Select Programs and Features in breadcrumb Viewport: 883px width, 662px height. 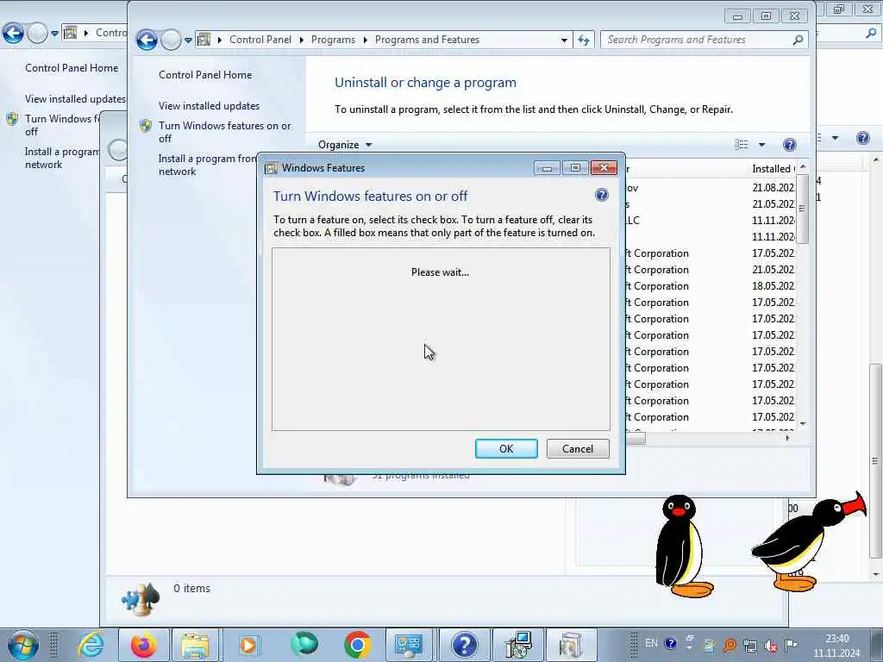coord(427,40)
